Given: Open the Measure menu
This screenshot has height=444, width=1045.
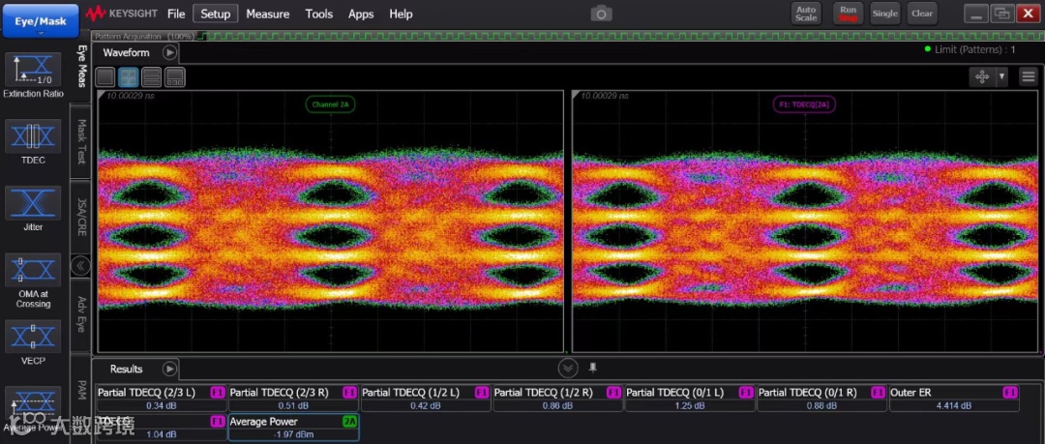Looking at the screenshot, I should coord(267,14).
